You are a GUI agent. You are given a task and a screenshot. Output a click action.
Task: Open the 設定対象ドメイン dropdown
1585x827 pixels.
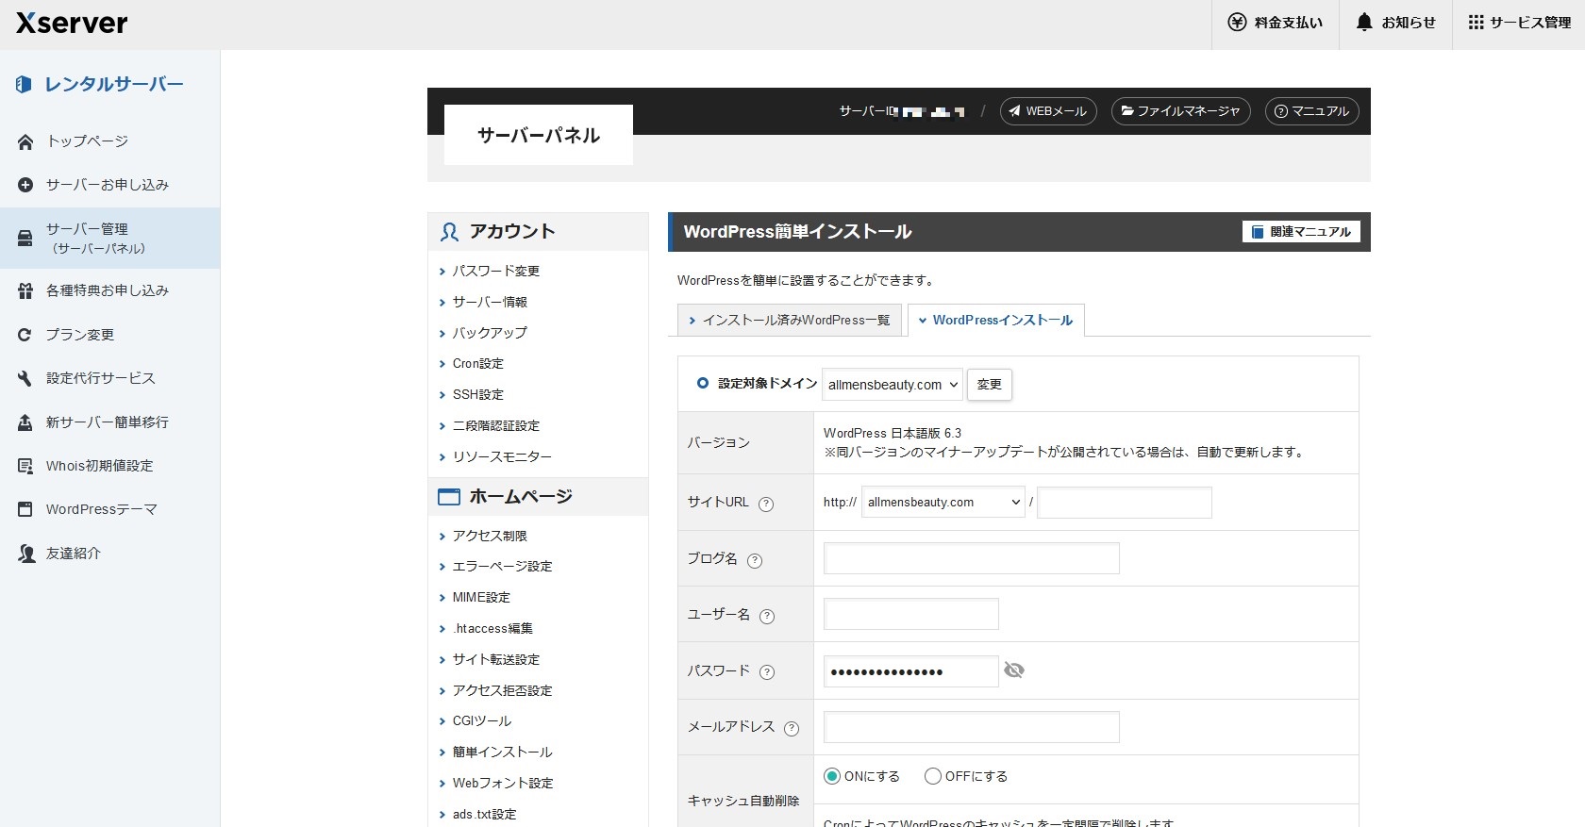pos(892,385)
